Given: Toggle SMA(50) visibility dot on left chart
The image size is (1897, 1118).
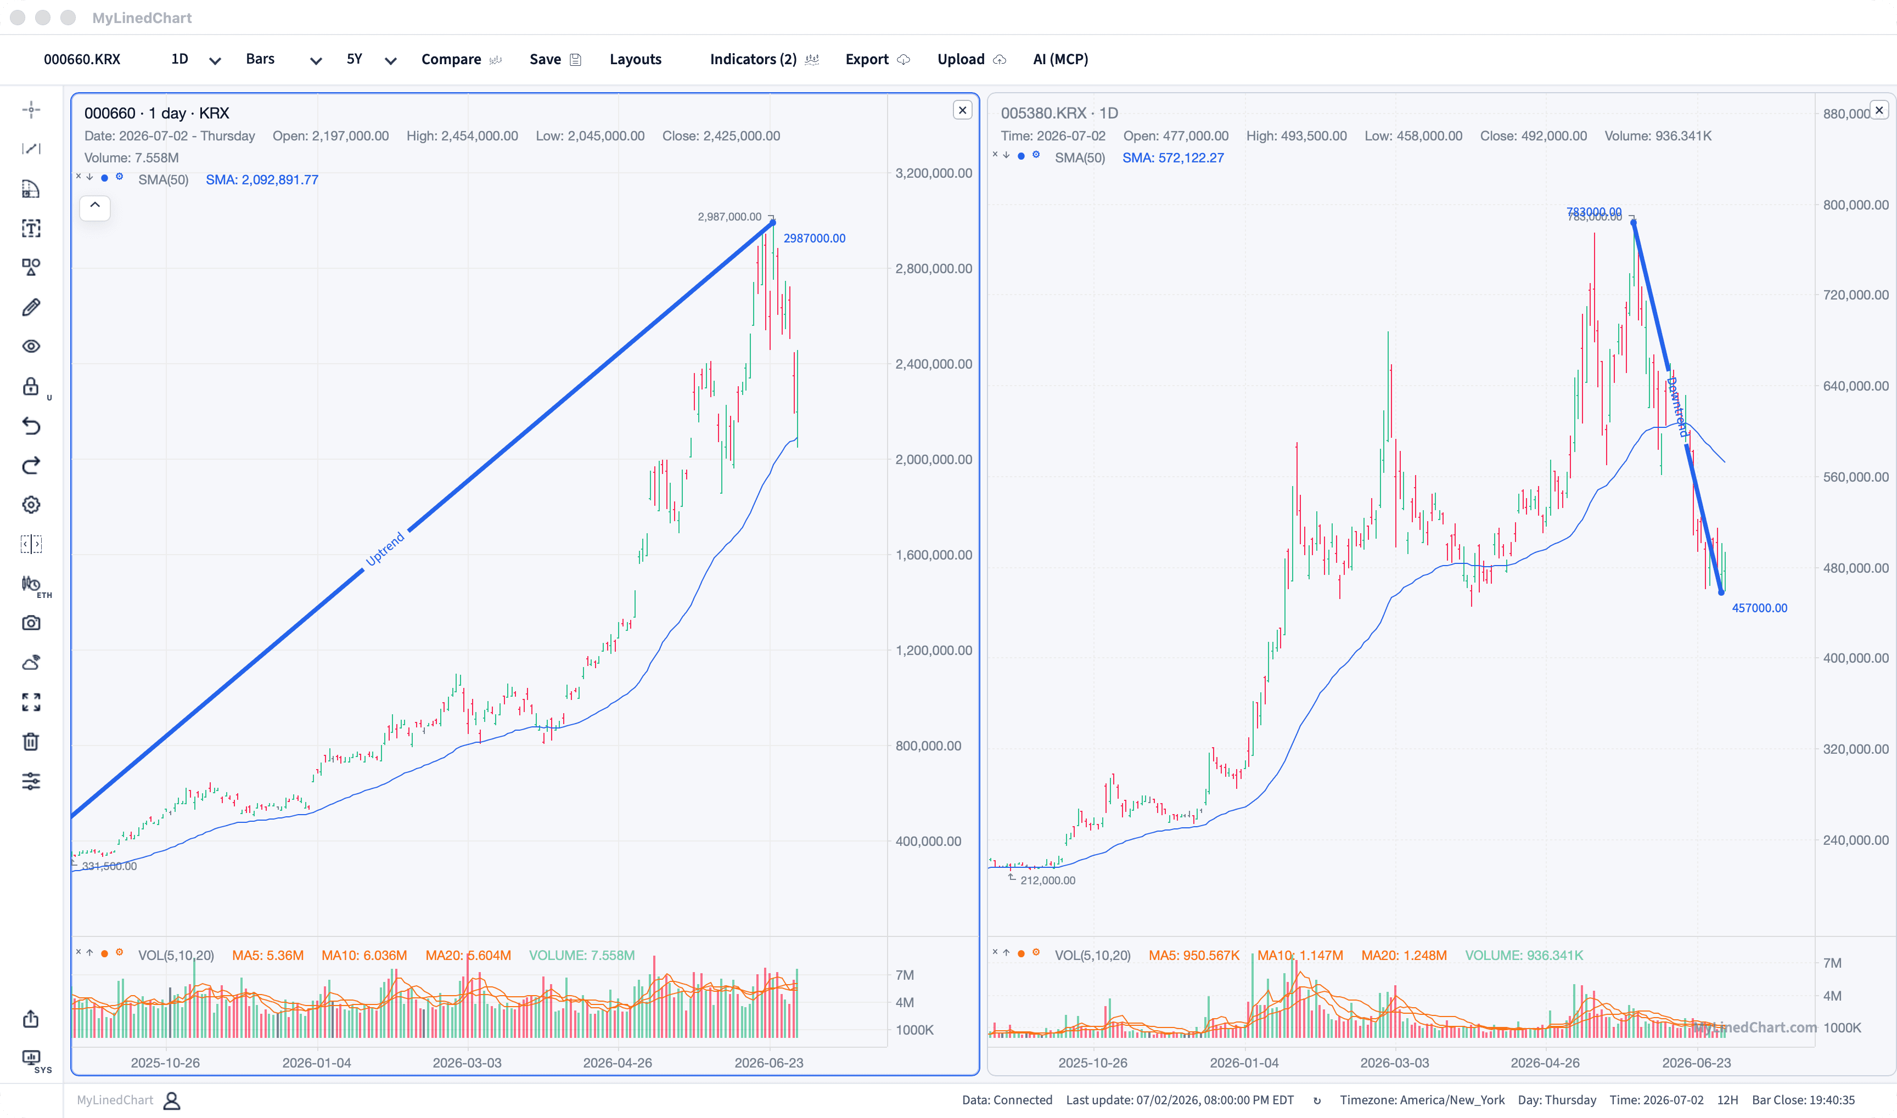Looking at the screenshot, I should point(105,178).
